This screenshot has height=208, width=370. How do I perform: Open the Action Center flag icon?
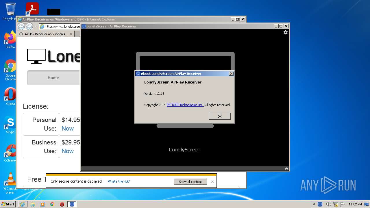(343, 204)
